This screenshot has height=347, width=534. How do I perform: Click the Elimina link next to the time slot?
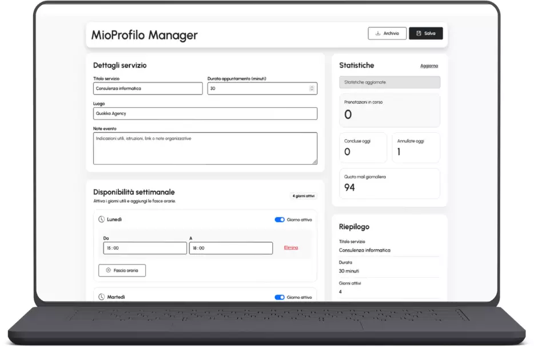click(292, 247)
